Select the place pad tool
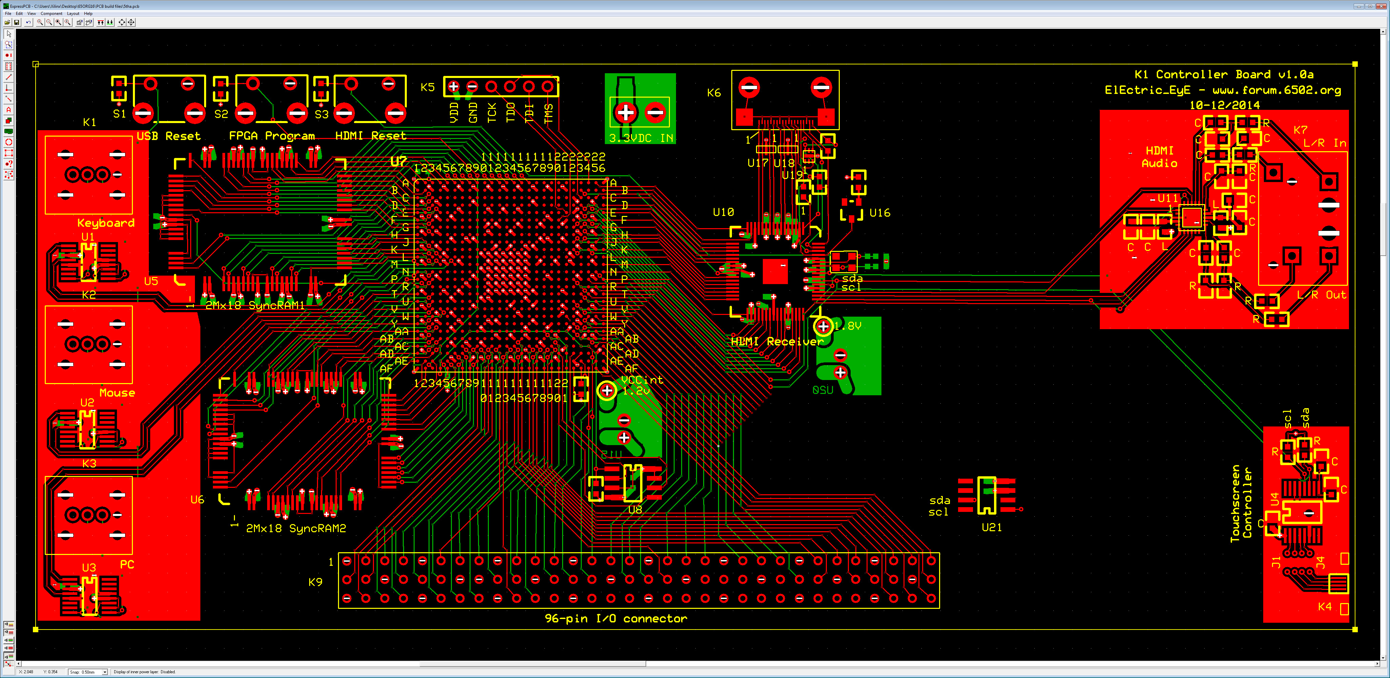 click(8, 56)
